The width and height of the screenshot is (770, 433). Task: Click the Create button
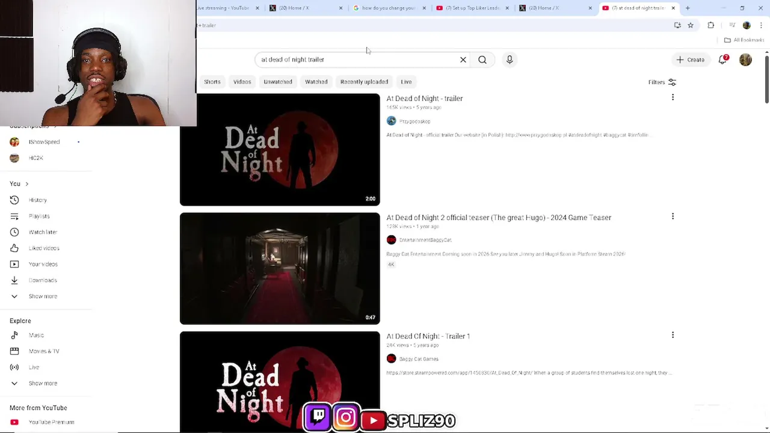coord(690,60)
